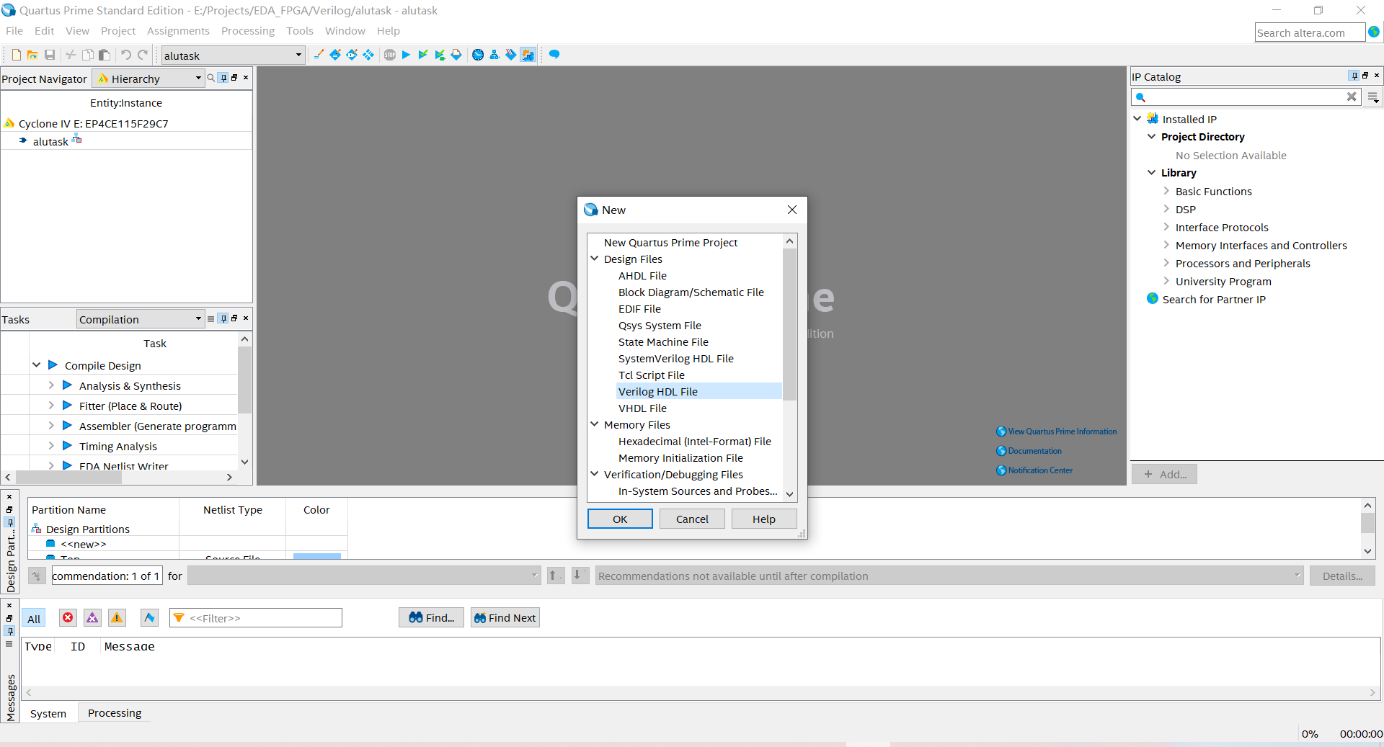Image resolution: width=1384 pixels, height=747 pixels.
Task: Open the RTL hierarchy viewer icon
Action: [494, 55]
